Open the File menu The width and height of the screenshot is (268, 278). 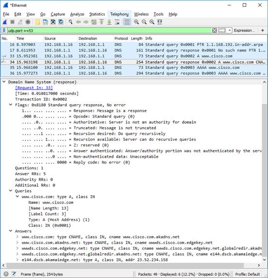(x=6, y=14)
